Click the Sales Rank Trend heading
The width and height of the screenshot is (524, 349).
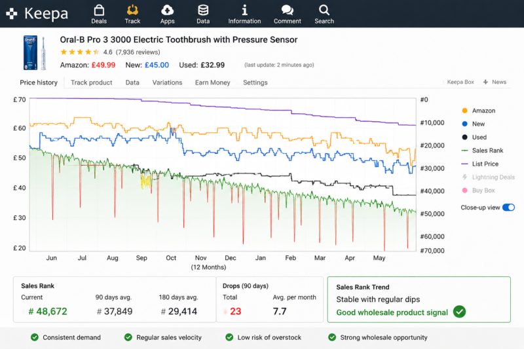tap(363, 287)
